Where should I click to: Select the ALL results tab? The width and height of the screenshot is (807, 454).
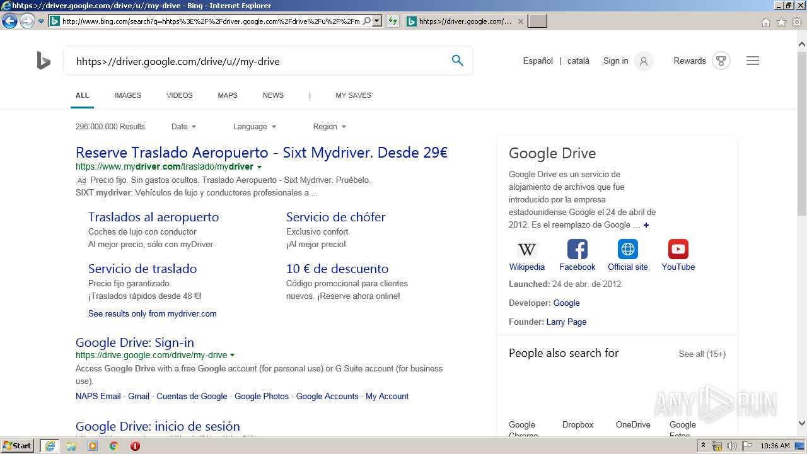click(83, 95)
